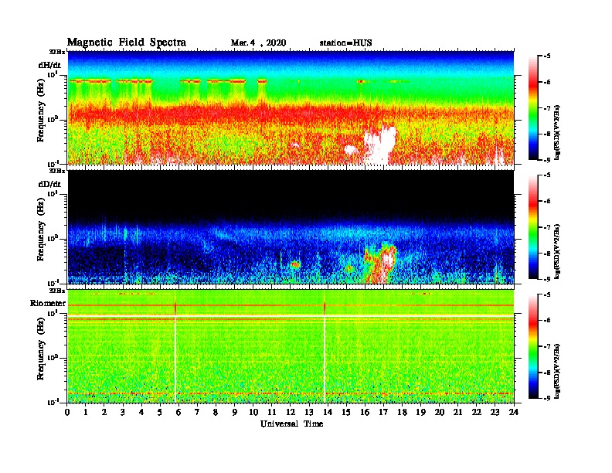The width and height of the screenshot is (612, 473).
Task: Click the "-8" value on dD/dt color bar
Action: tap(546, 254)
